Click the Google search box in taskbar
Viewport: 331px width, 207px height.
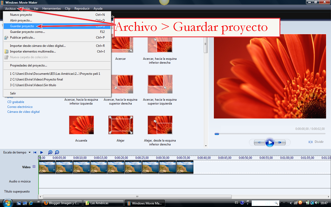pyautogui.click(x=263, y=203)
